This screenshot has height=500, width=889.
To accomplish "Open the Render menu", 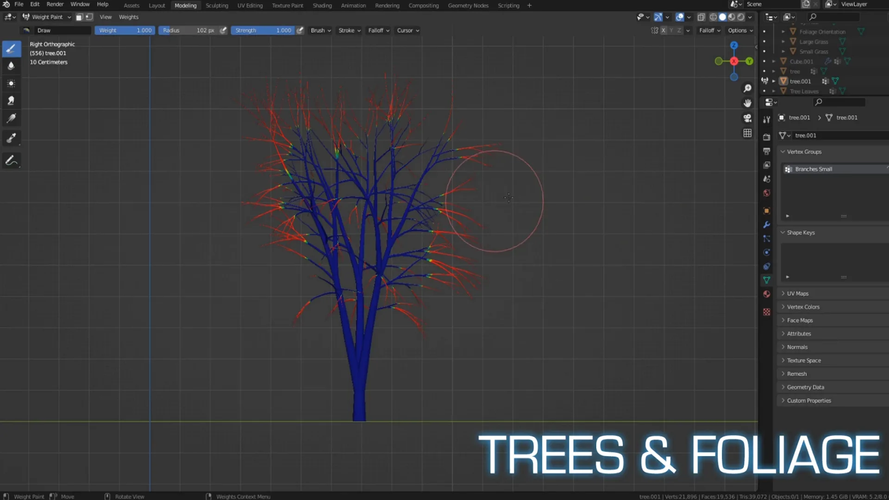I will (x=55, y=4).
